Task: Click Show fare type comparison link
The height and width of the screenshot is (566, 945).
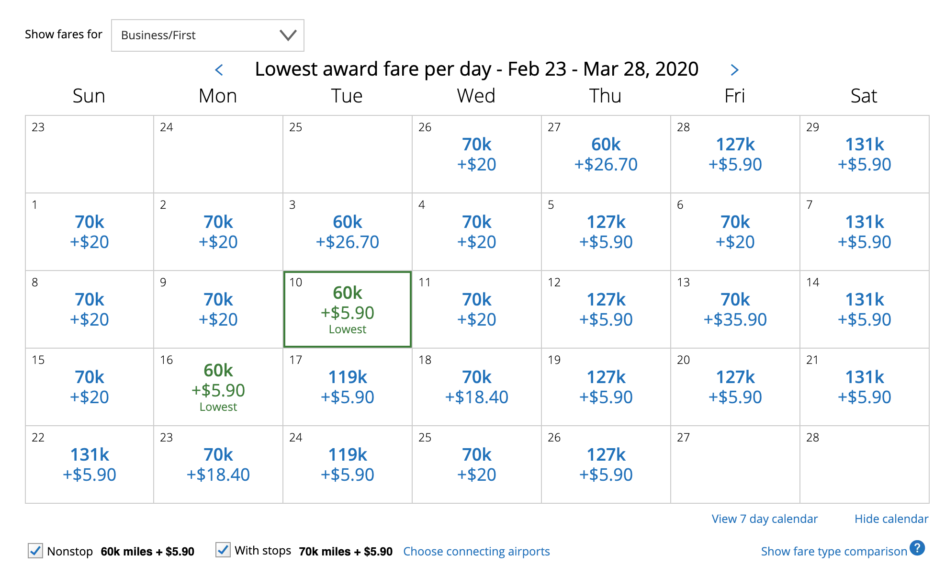Action: coord(833,551)
